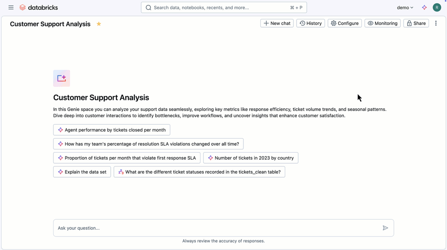Open the user profile avatar R

click(x=437, y=7)
